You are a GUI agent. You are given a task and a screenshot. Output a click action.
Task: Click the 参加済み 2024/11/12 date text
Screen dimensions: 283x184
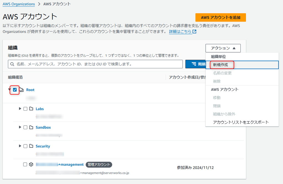[x=195, y=168]
